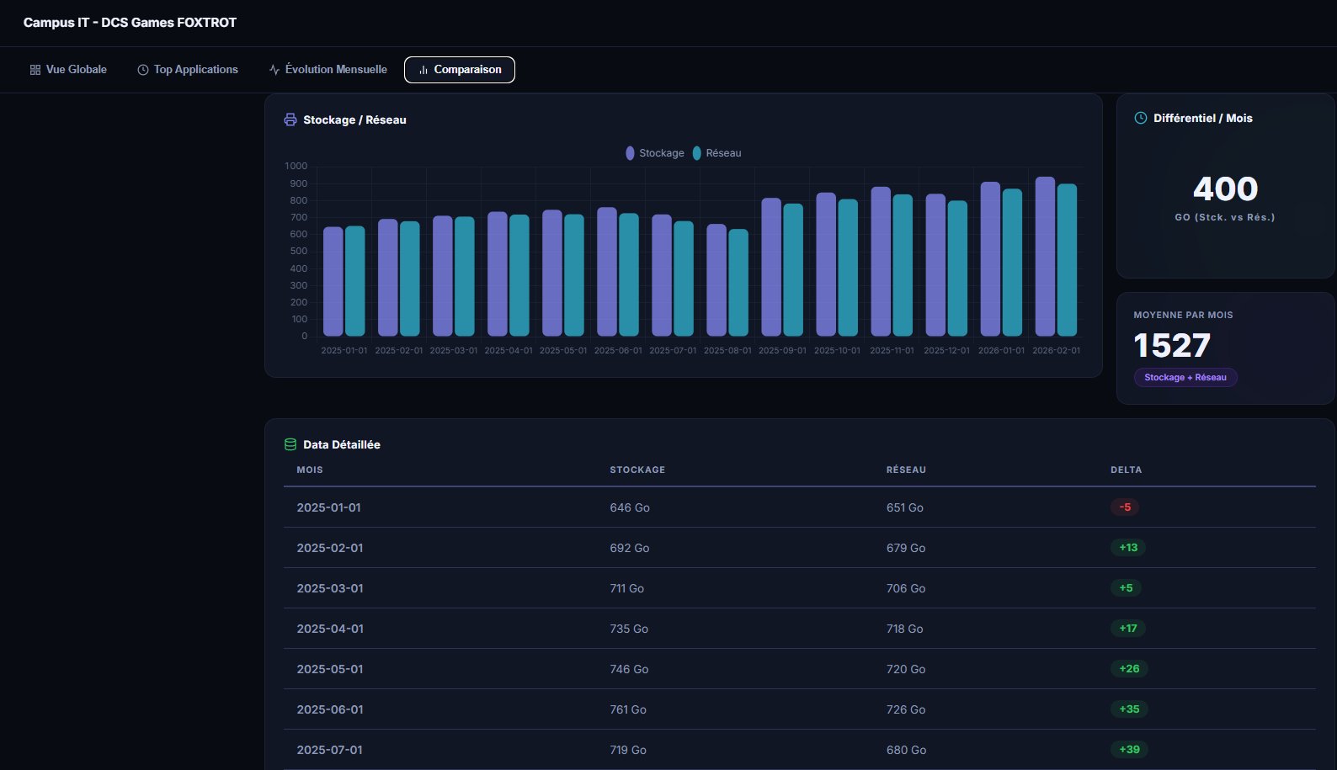Toggle the Réseau series in chart legend

pos(717,153)
